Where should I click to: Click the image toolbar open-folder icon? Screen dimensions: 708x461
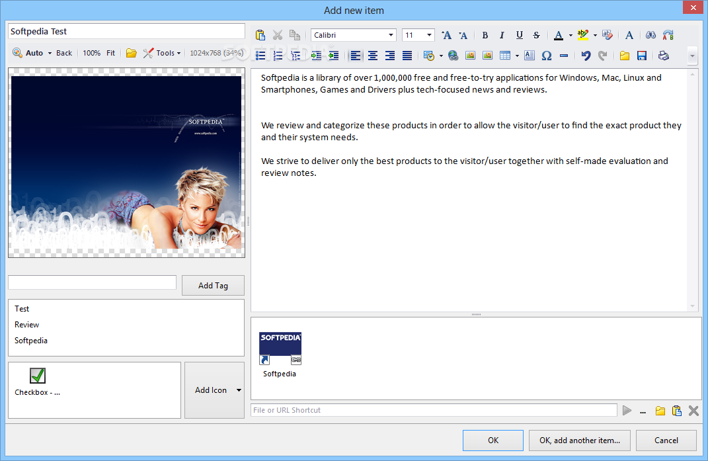[x=131, y=53]
